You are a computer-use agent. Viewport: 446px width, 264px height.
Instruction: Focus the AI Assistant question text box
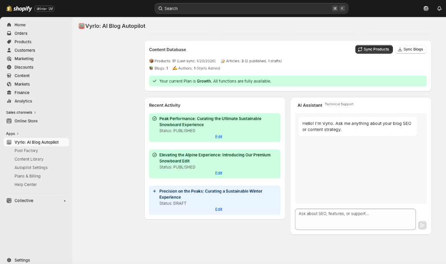[x=355, y=219]
